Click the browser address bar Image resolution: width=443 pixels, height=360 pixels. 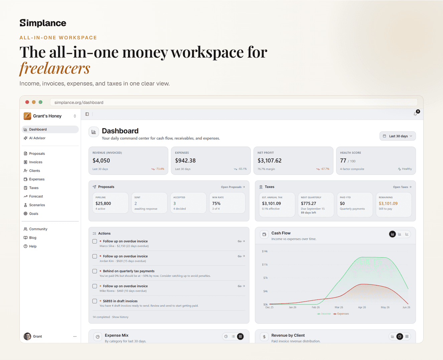[234, 102]
